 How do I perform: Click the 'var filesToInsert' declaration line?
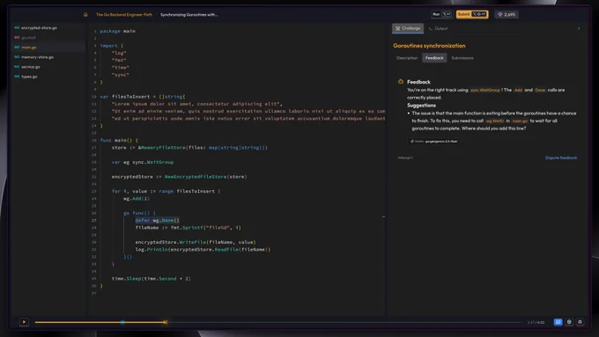143,97
